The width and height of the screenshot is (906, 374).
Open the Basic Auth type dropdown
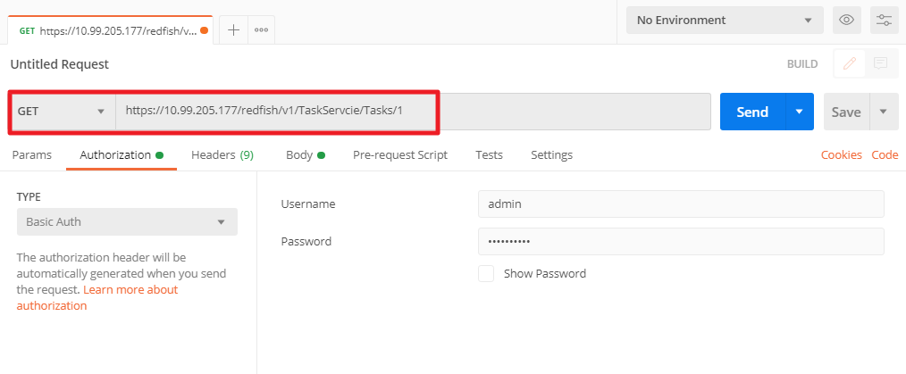(x=127, y=221)
